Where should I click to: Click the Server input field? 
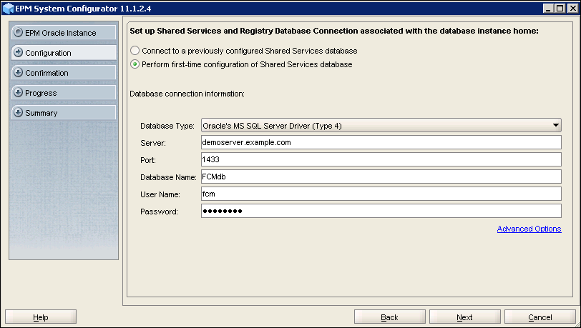point(381,142)
